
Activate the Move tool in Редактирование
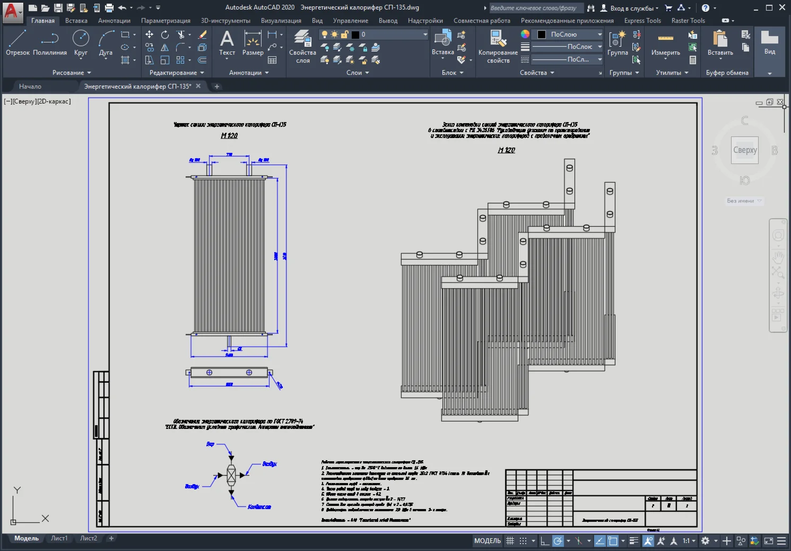click(150, 35)
